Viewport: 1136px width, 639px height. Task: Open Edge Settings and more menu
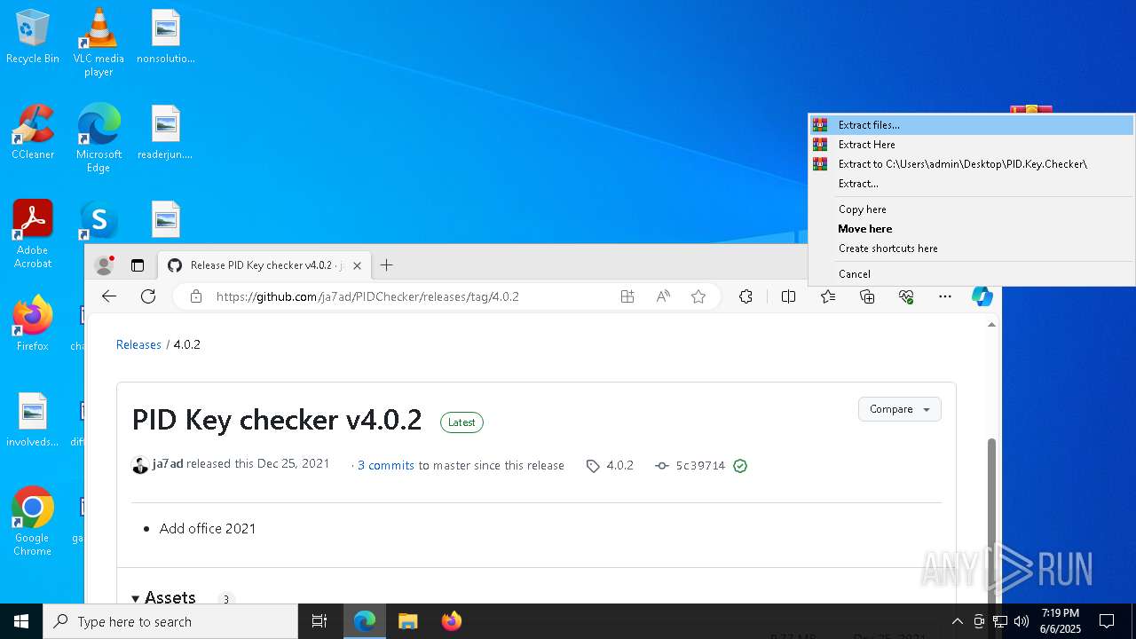click(945, 296)
